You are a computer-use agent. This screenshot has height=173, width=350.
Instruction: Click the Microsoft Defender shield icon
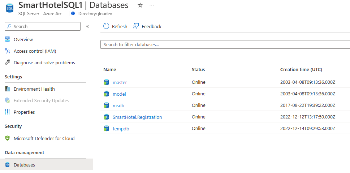tap(7, 138)
